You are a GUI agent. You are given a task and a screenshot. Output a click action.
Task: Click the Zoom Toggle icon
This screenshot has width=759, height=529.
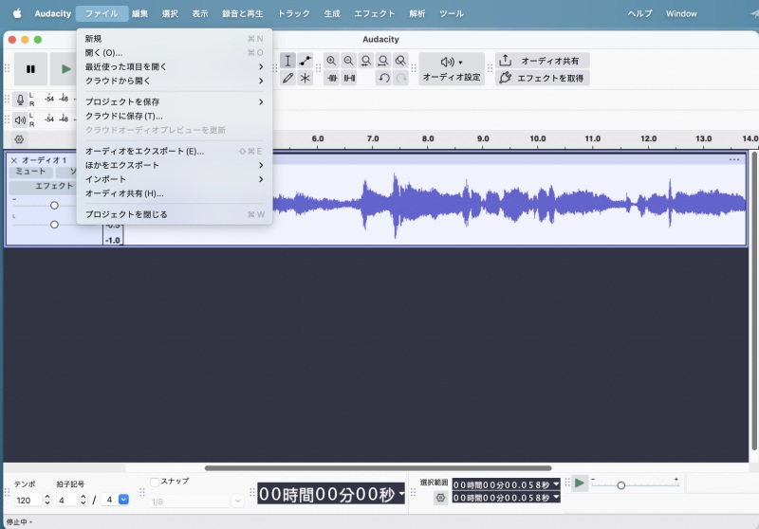400,61
